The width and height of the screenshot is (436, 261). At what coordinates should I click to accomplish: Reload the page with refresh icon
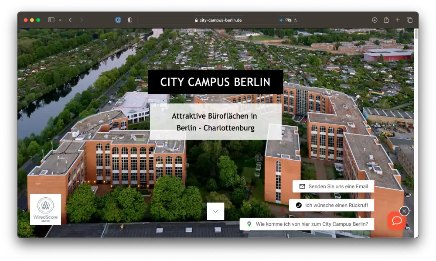295,20
